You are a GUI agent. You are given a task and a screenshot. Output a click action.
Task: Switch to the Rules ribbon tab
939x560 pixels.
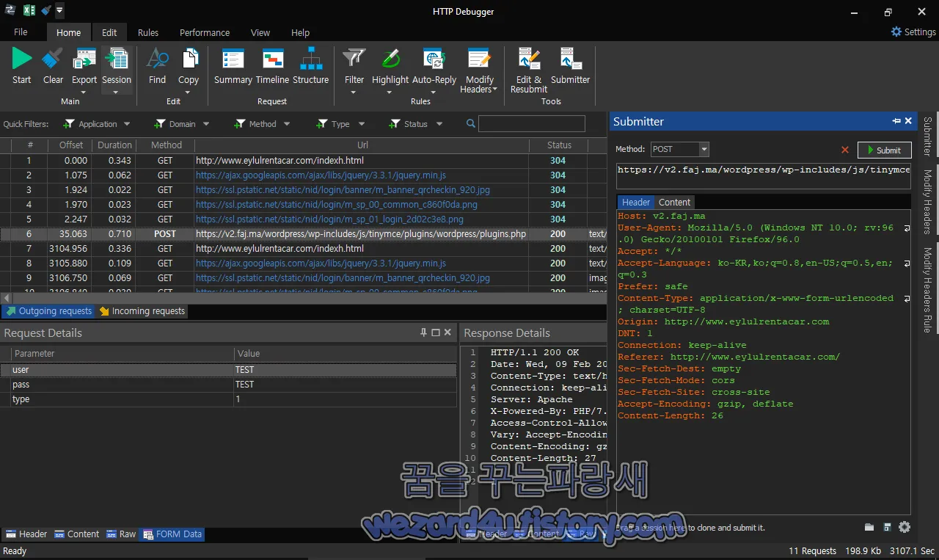click(x=148, y=32)
